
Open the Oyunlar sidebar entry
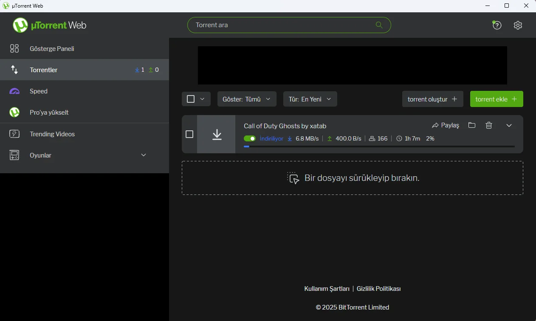(x=85, y=155)
